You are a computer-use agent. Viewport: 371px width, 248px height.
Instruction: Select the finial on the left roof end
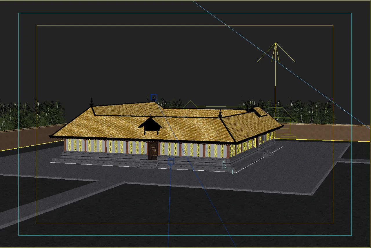[x=92, y=102]
